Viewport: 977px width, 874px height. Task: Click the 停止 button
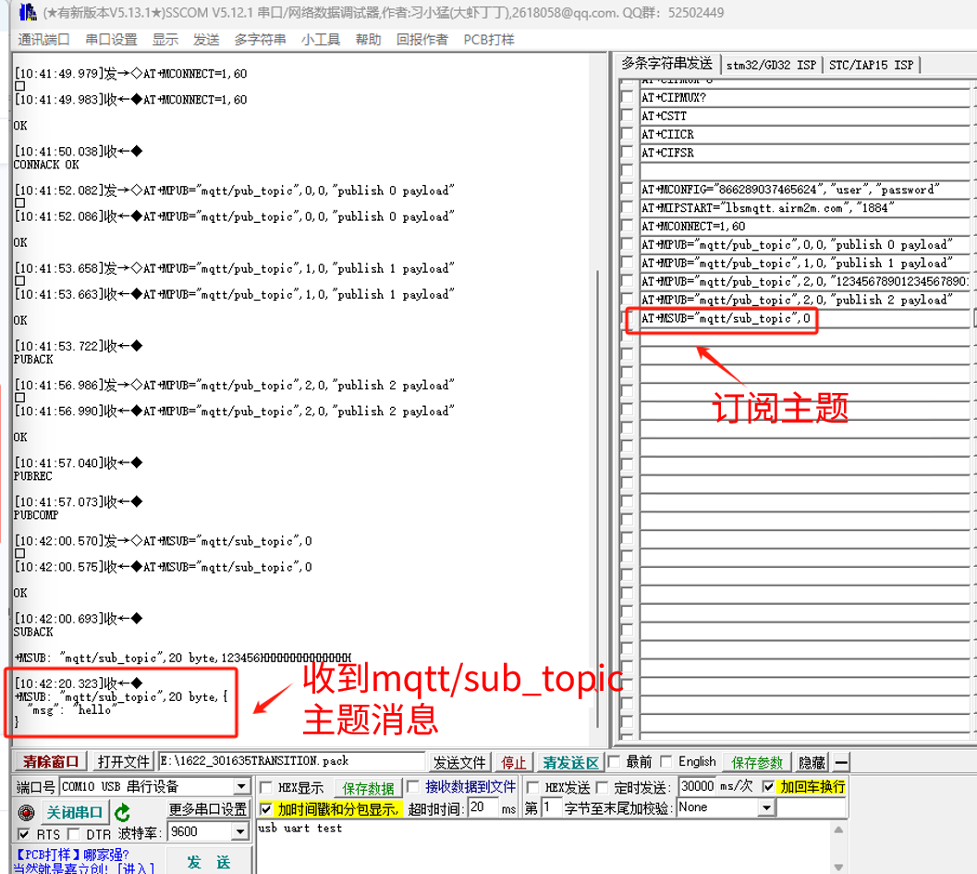(514, 762)
